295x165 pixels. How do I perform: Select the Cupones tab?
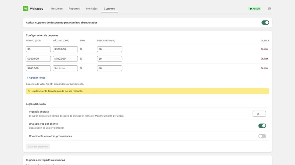pyautogui.click(x=109, y=8)
